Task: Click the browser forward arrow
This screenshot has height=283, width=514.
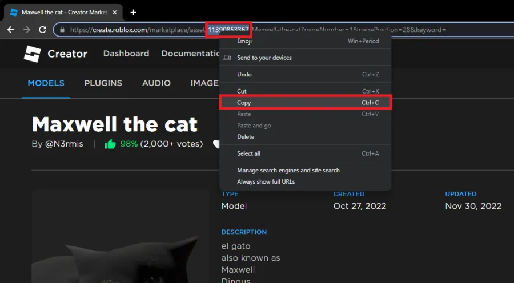Action: 26,30
